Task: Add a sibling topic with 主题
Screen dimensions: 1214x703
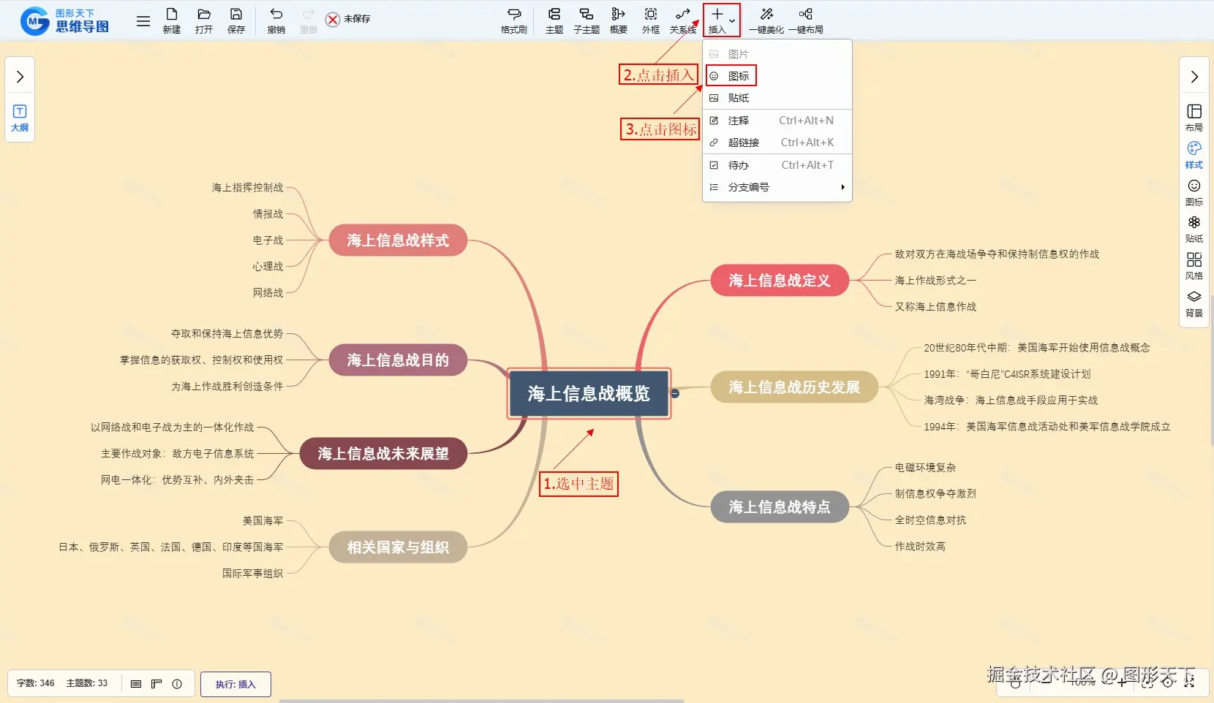Action: (x=554, y=20)
